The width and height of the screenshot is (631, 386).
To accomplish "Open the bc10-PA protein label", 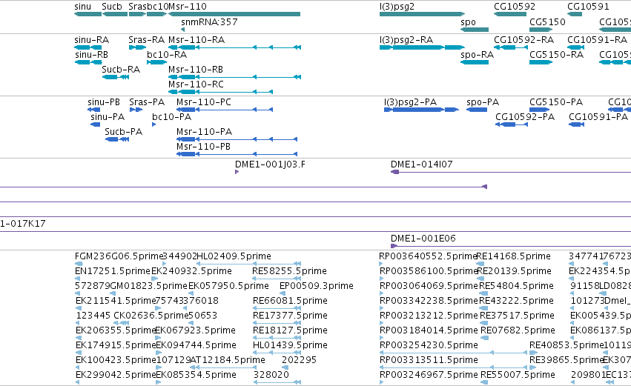I will 172,117.
